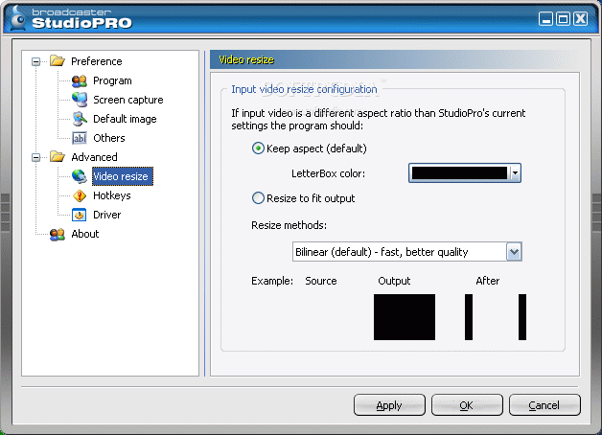Click the Video resize panel header
Viewport: 602px width, 435px height.
[x=394, y=59]
